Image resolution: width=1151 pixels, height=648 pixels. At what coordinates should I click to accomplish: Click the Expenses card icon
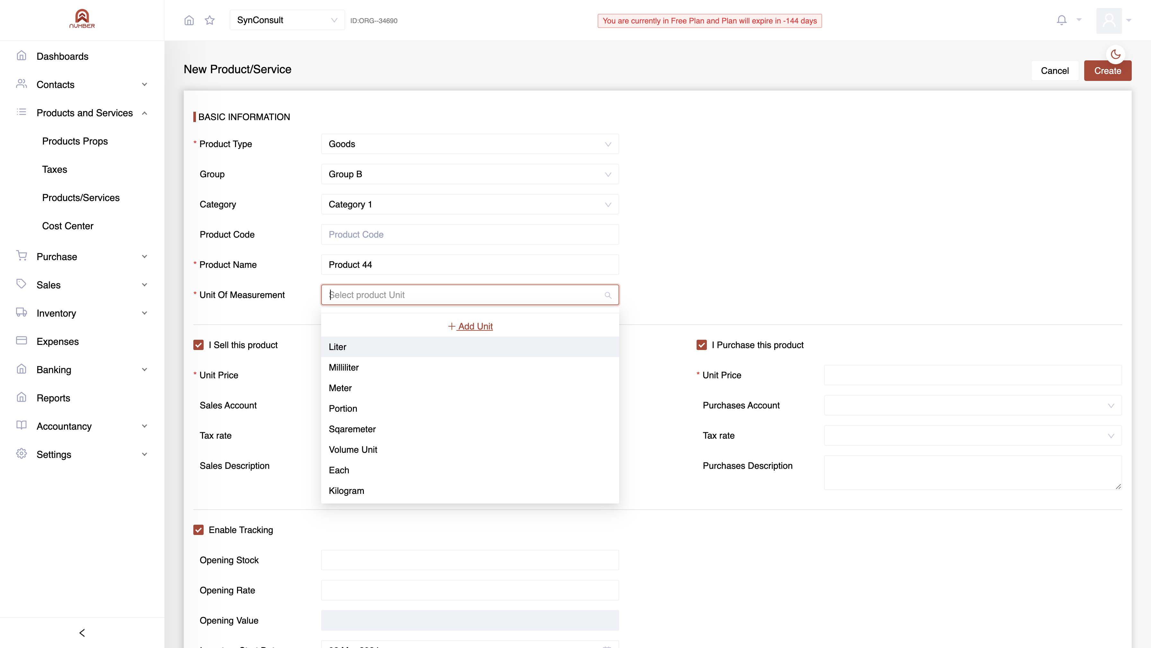[22, 340]
